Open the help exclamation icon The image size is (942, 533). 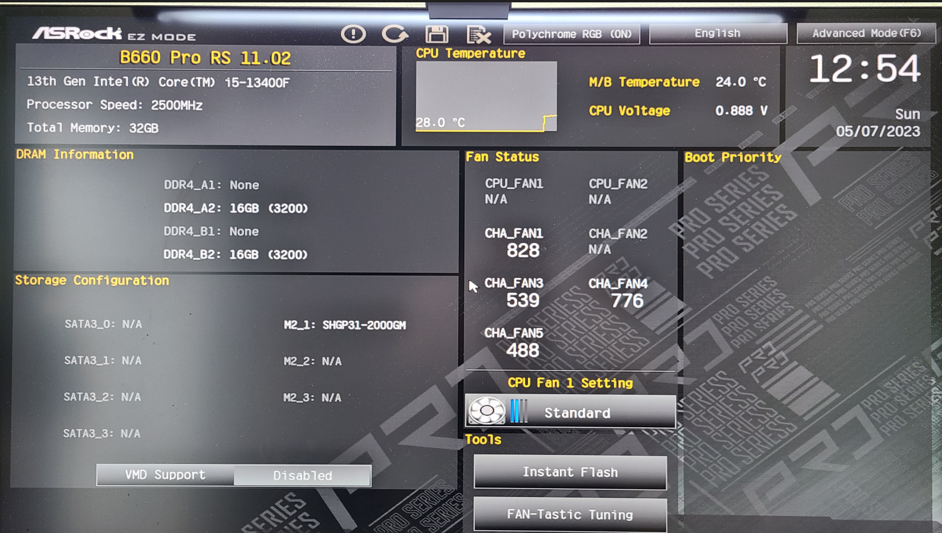pos(353,34)
